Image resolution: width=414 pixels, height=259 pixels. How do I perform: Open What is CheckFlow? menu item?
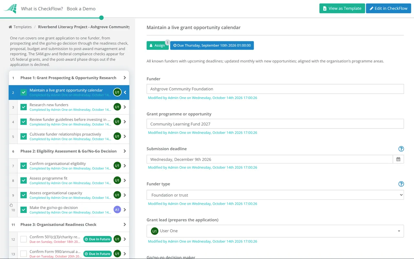coord(42,9)
